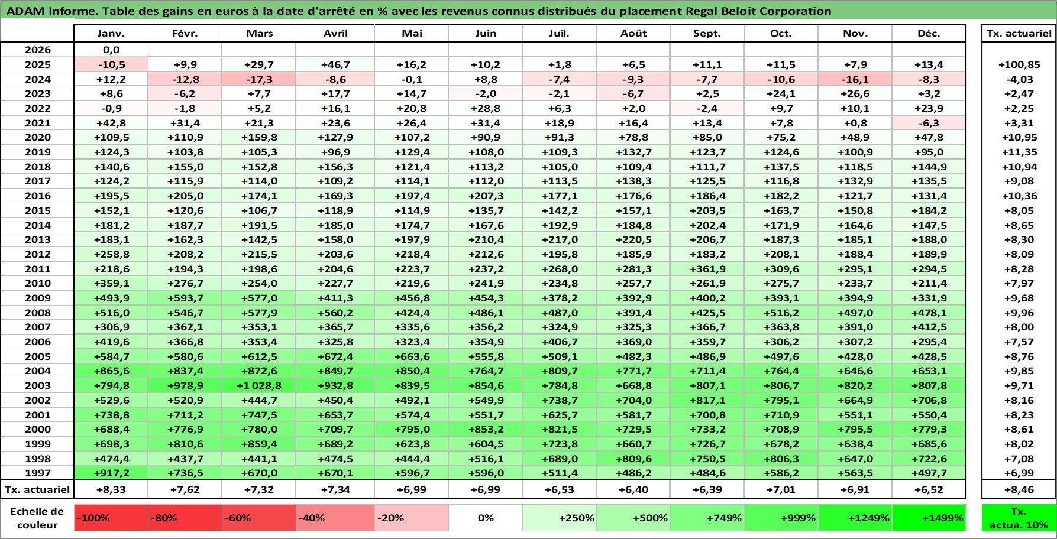Click the Sept. column header
The height and width of the screenshot is (539, 1057).
[x=707, y=33]
